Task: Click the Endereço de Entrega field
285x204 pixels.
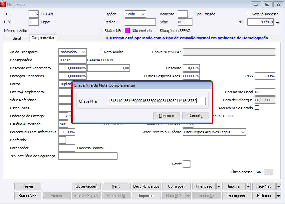Action: 63,116
